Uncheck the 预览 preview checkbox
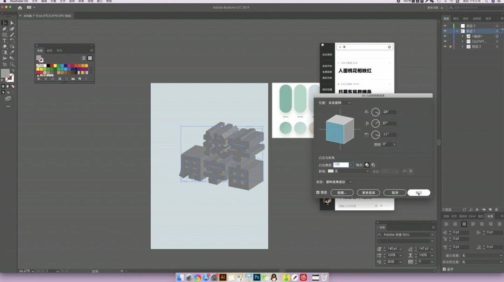The width and height of the screenshot is (504, 282). coord(318,193)
